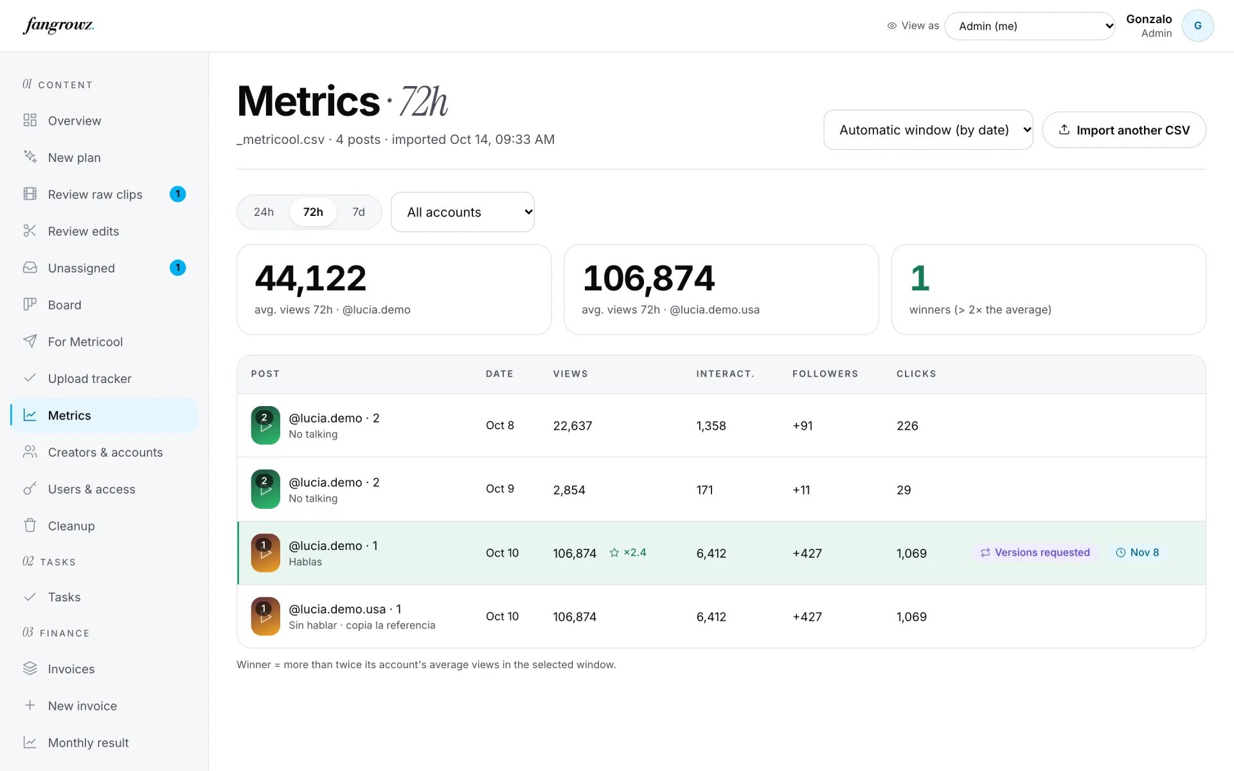Open the Automatic window (by date) dropdown

coord(928,130)
